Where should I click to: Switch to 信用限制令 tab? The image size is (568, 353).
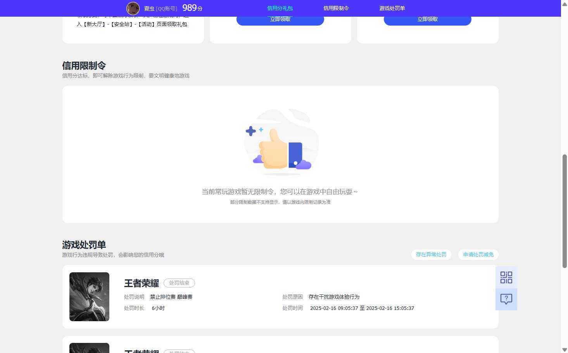pos(336,8)
